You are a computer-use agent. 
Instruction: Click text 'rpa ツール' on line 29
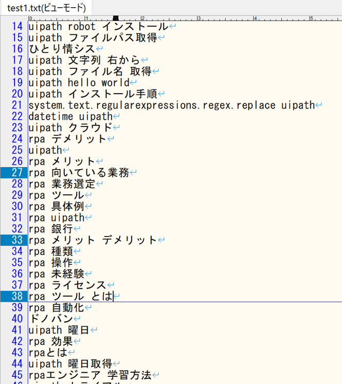(x=57, y=195)
